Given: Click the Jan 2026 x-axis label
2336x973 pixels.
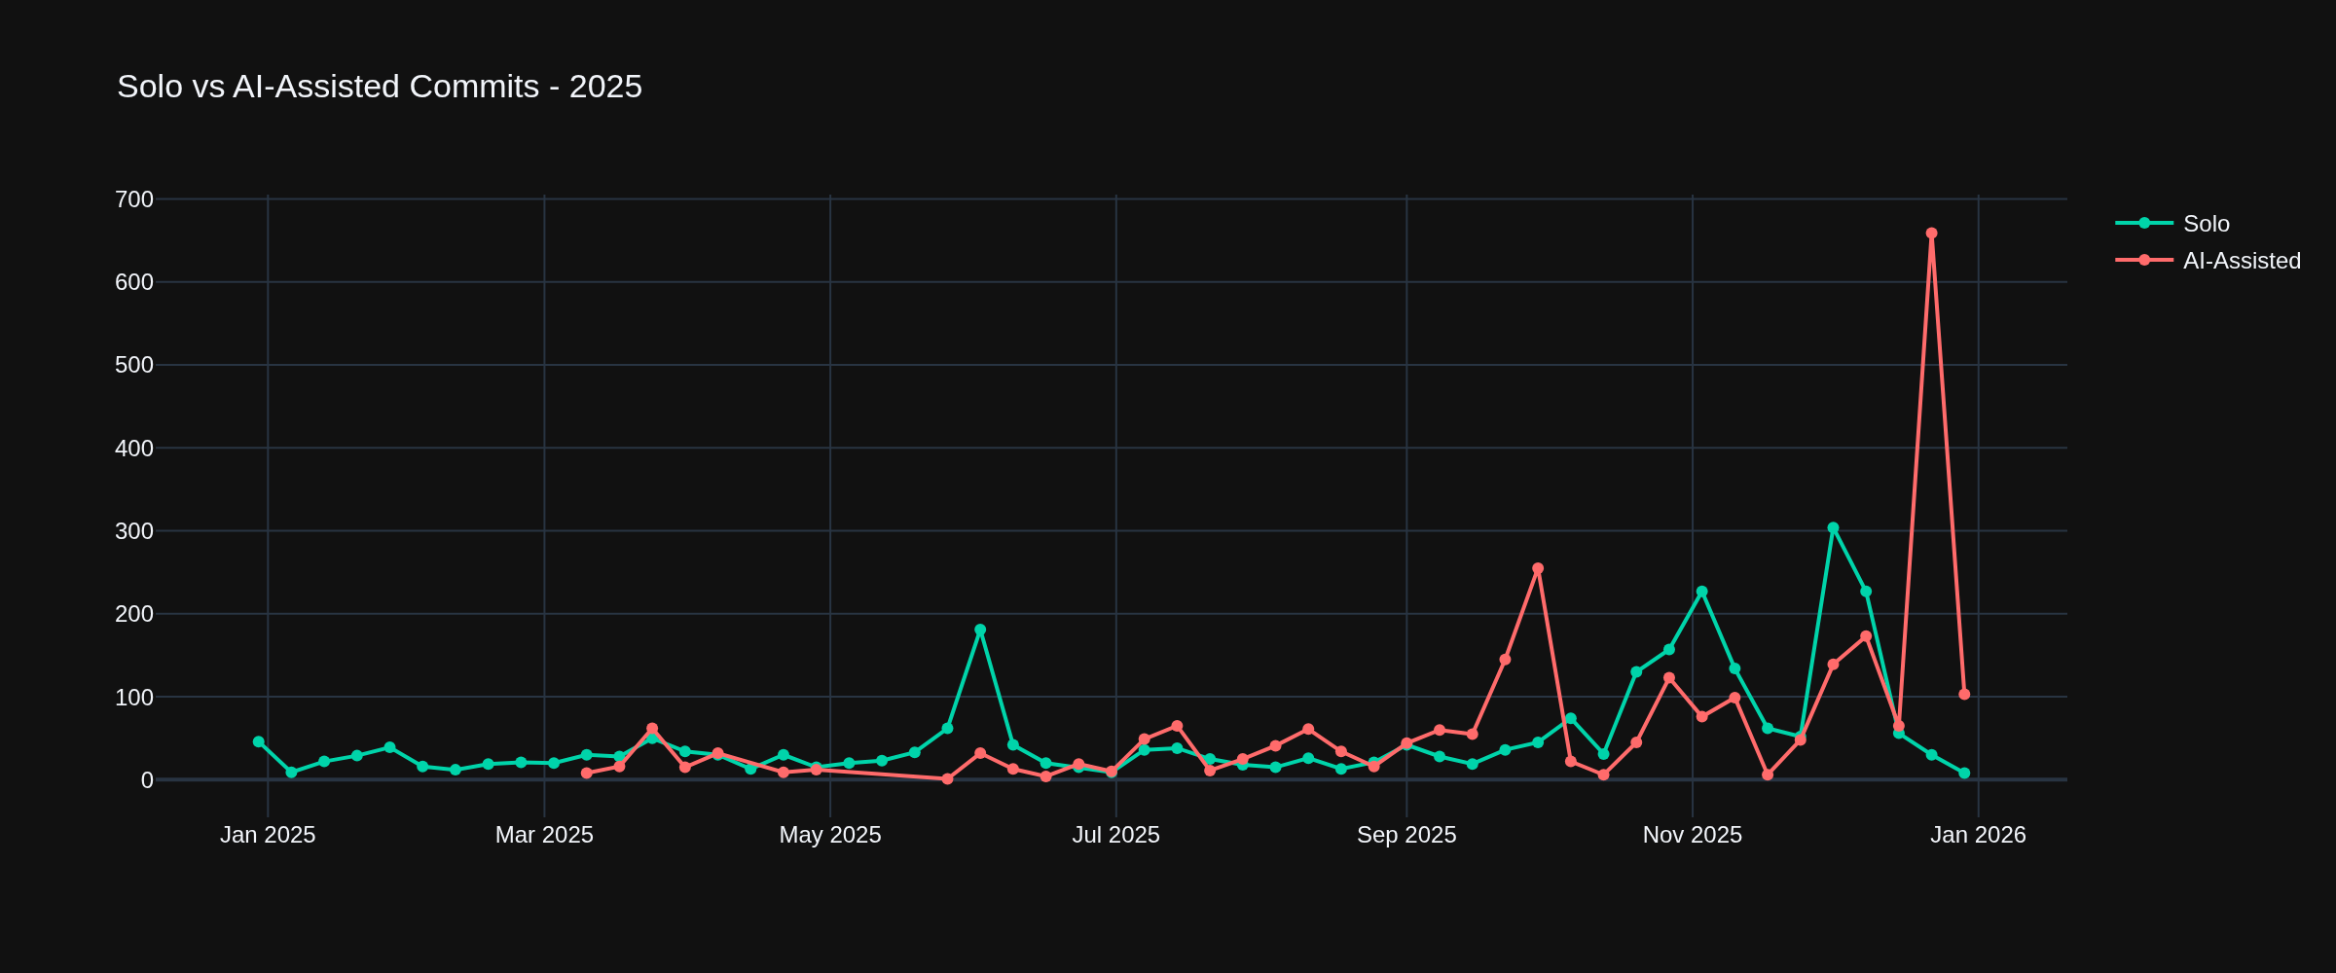Looking at the screenshot, I should [1978, 835].
